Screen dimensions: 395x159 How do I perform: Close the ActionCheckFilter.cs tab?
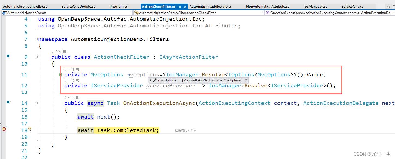[185, 7]
